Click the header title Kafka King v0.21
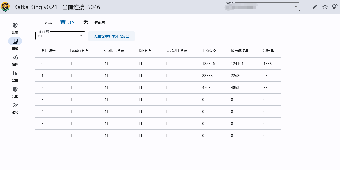 tap(36, 7)
